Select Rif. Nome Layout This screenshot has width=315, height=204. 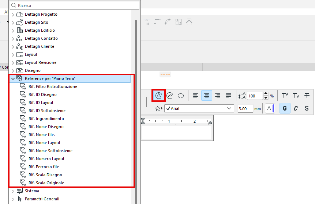coord(44,143)
